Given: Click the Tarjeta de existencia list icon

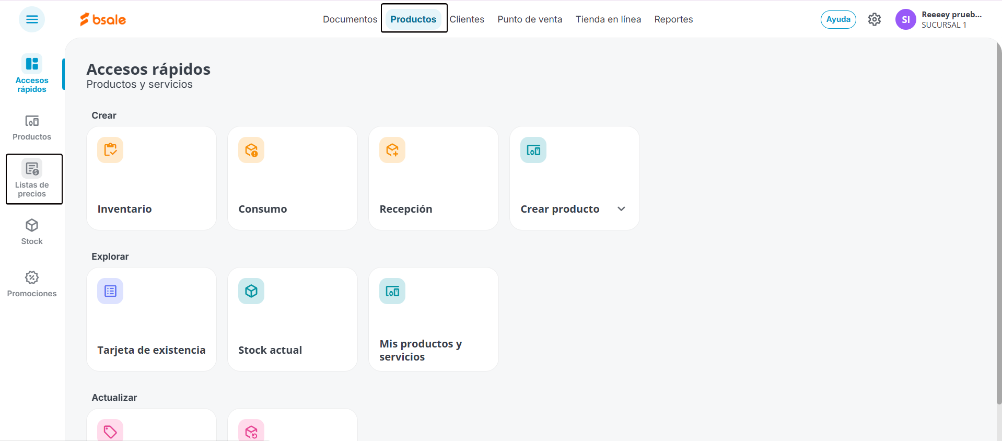Looking at the screenshot, I should pos(110,291).
